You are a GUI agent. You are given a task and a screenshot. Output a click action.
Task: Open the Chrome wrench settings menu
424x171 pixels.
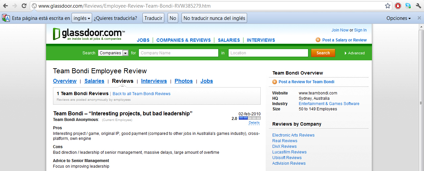418,6
